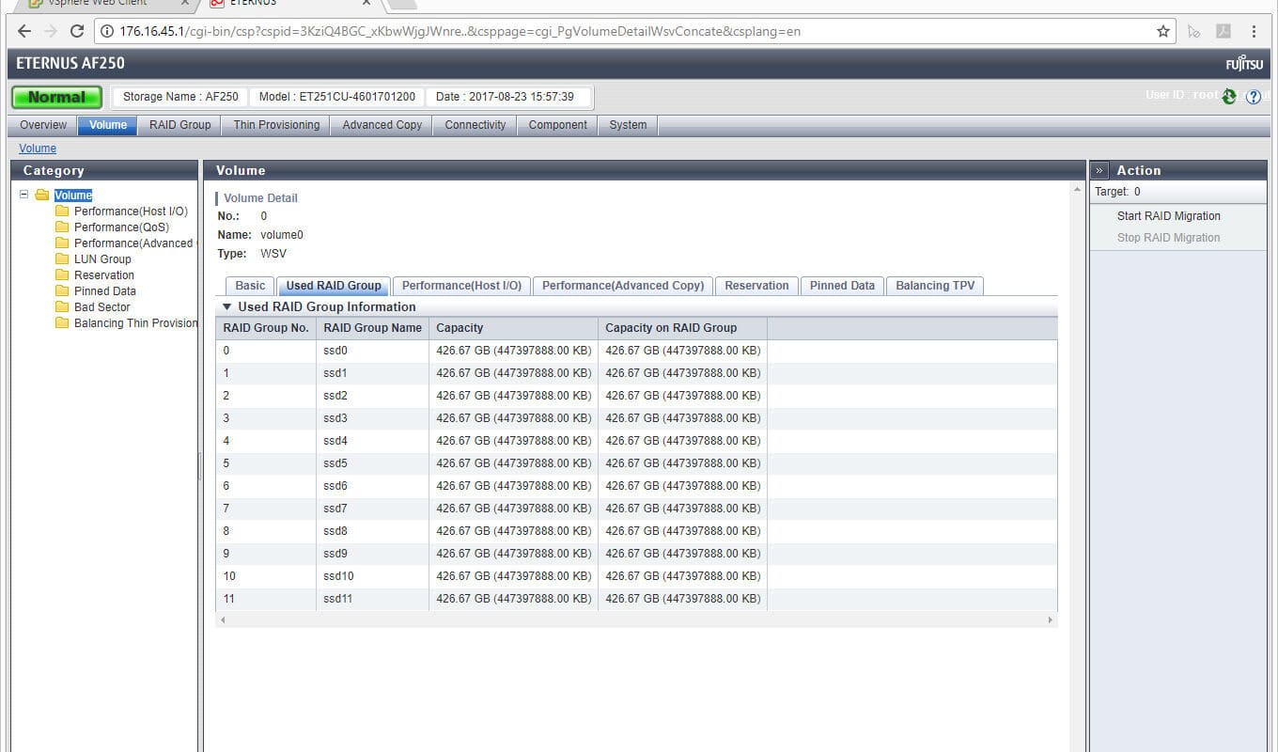Screen dimensions: 1278x752
Task: Click the Volume breadcrumb link
Action: [x=38, y=149]
